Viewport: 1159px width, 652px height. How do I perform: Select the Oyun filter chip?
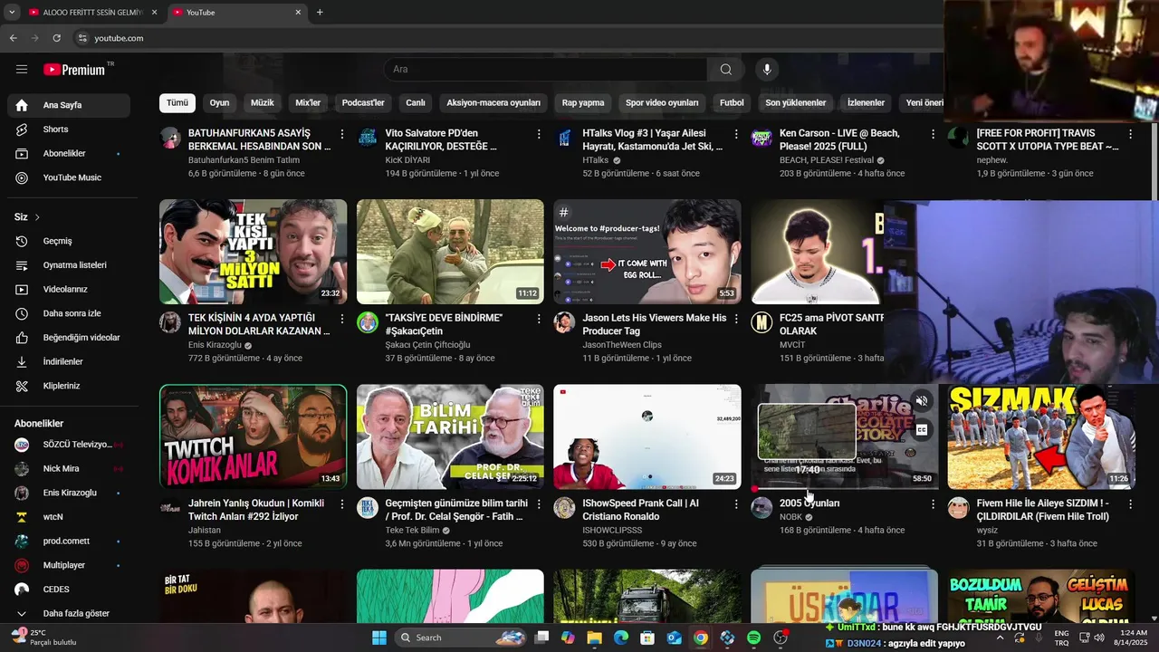(x=220, y=102)
